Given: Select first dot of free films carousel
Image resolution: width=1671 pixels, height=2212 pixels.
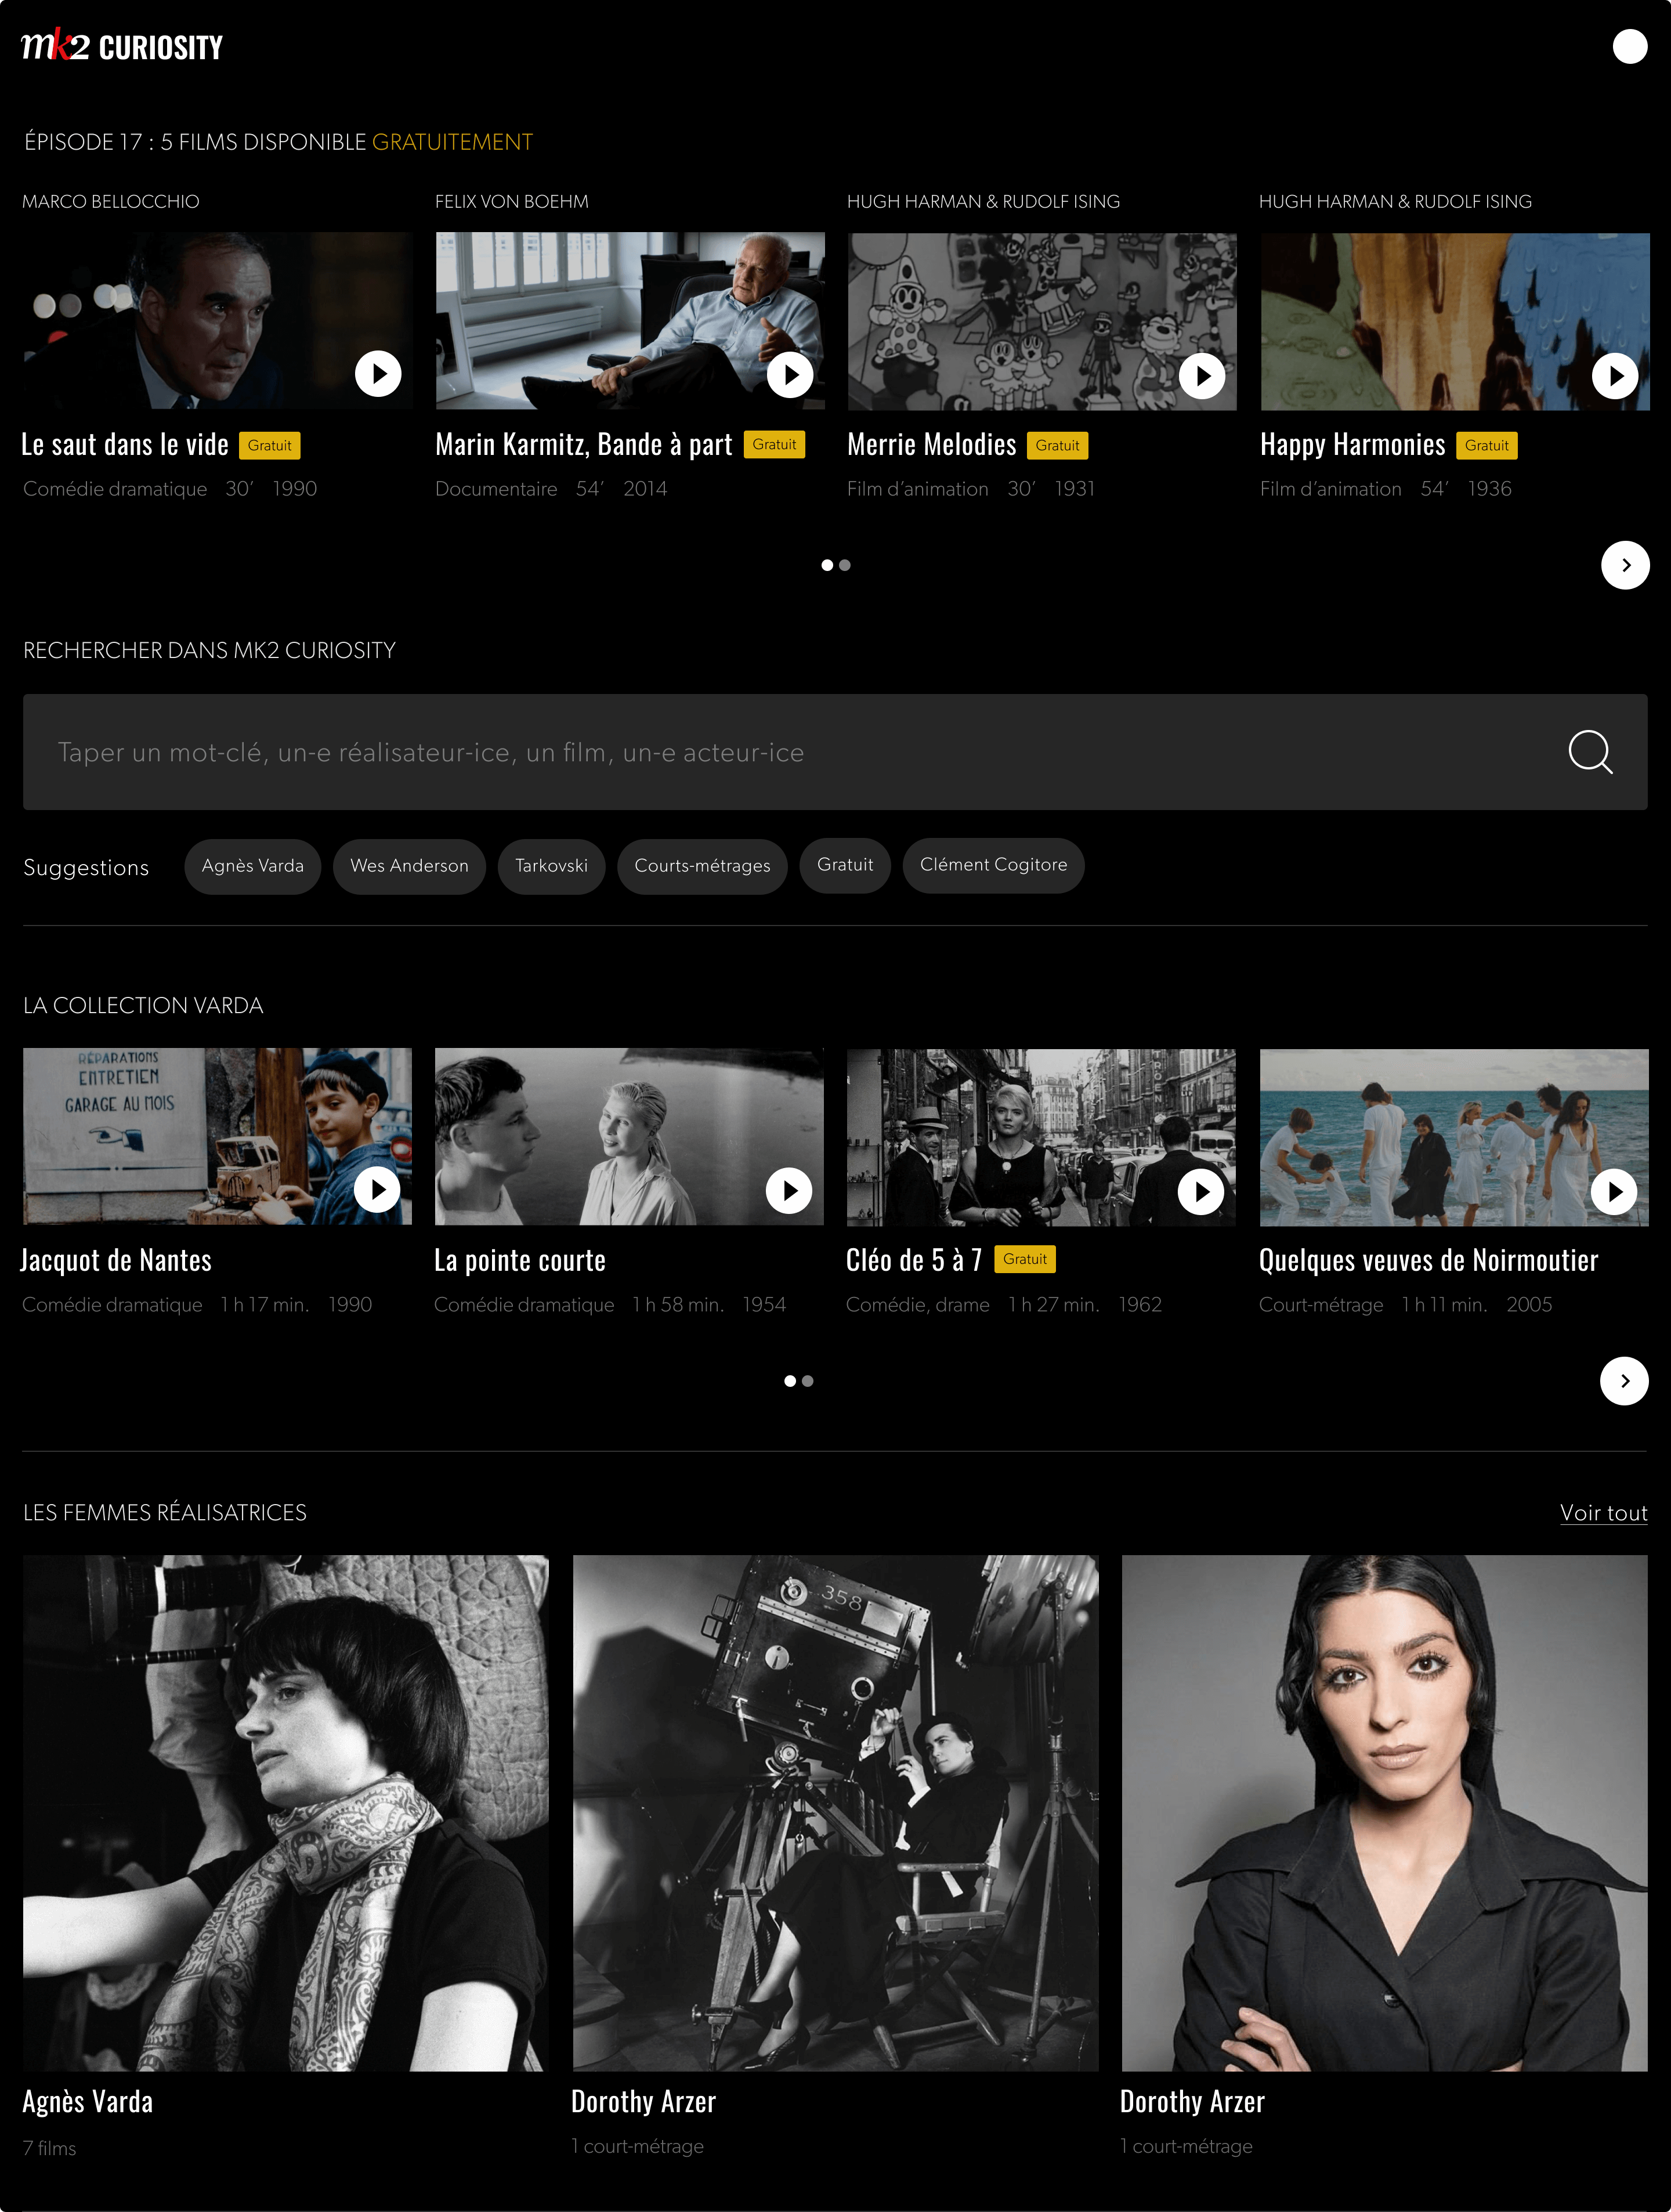Looking at the screenshot, I should tap(827, 565).
